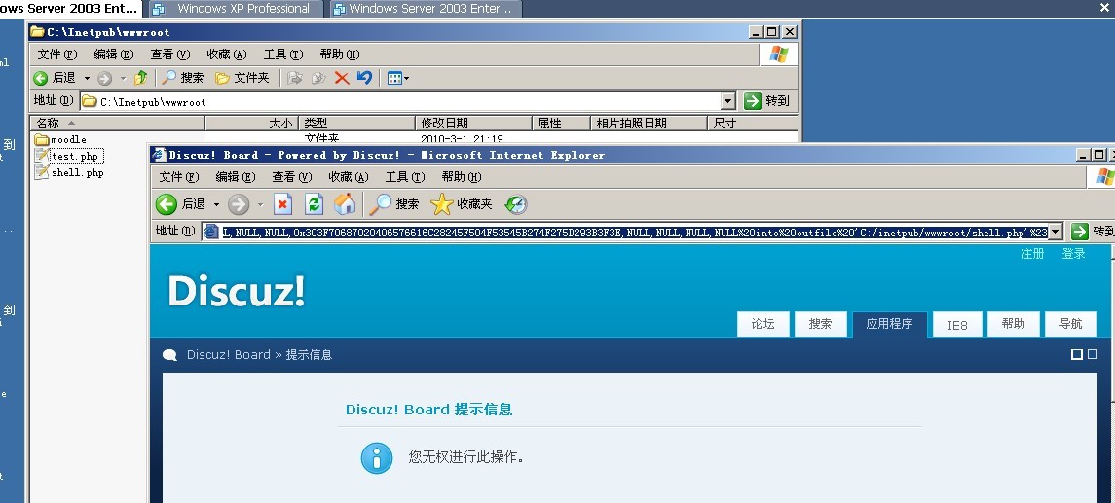Click the IE Favorites star button
Screen dimensions: 1115x503
[461, 204]
